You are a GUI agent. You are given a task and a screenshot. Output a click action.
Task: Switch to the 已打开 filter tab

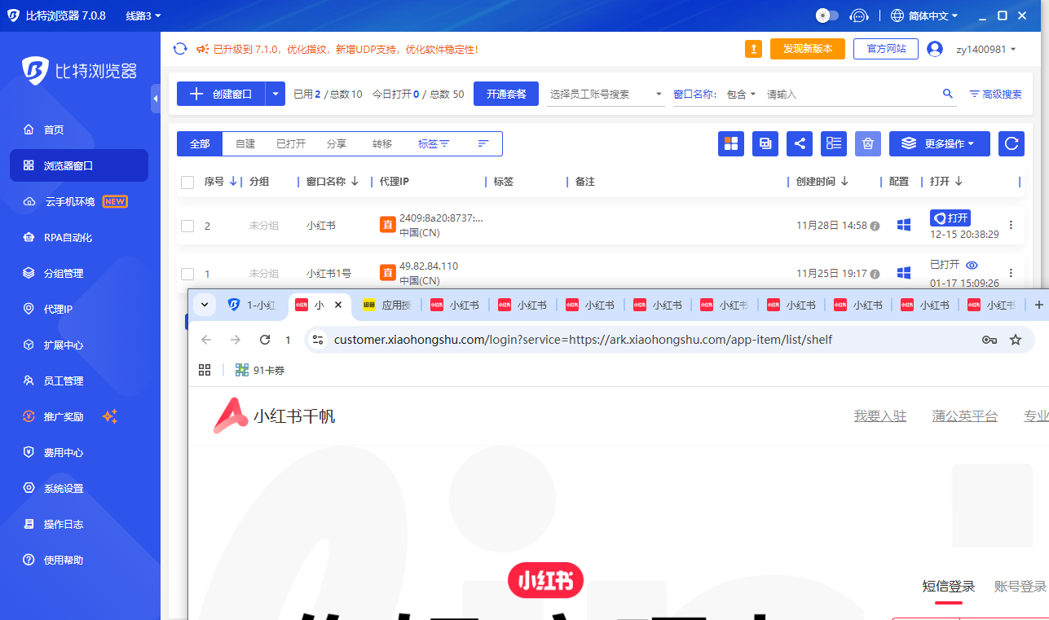coord(291,143)
